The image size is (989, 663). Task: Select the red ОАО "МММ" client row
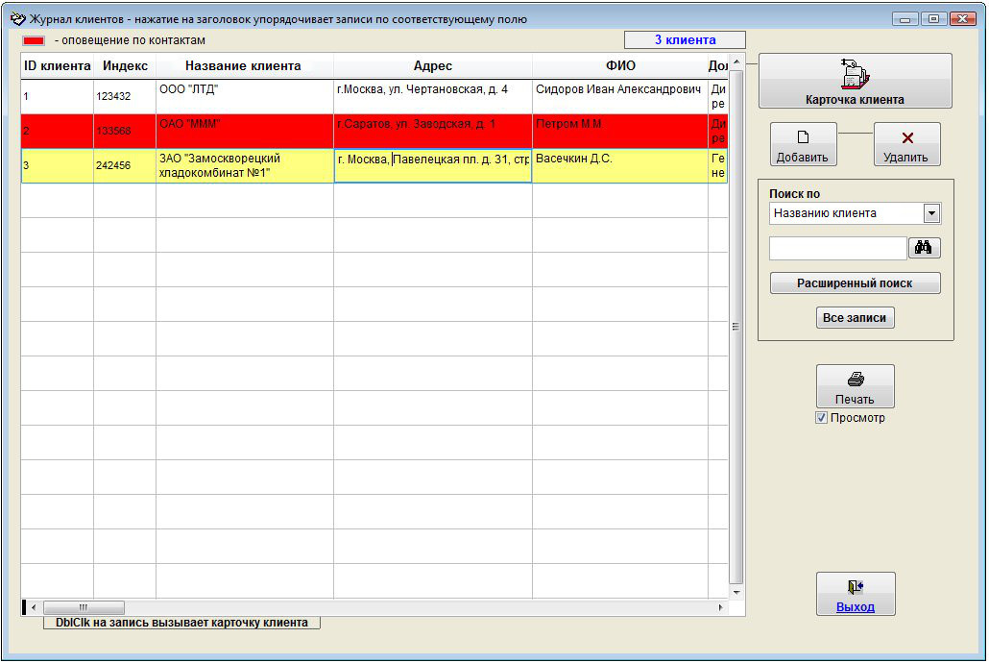(245, 131)
